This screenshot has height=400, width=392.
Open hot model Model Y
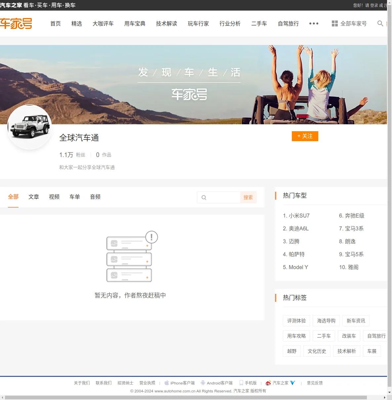click(295, 267)
